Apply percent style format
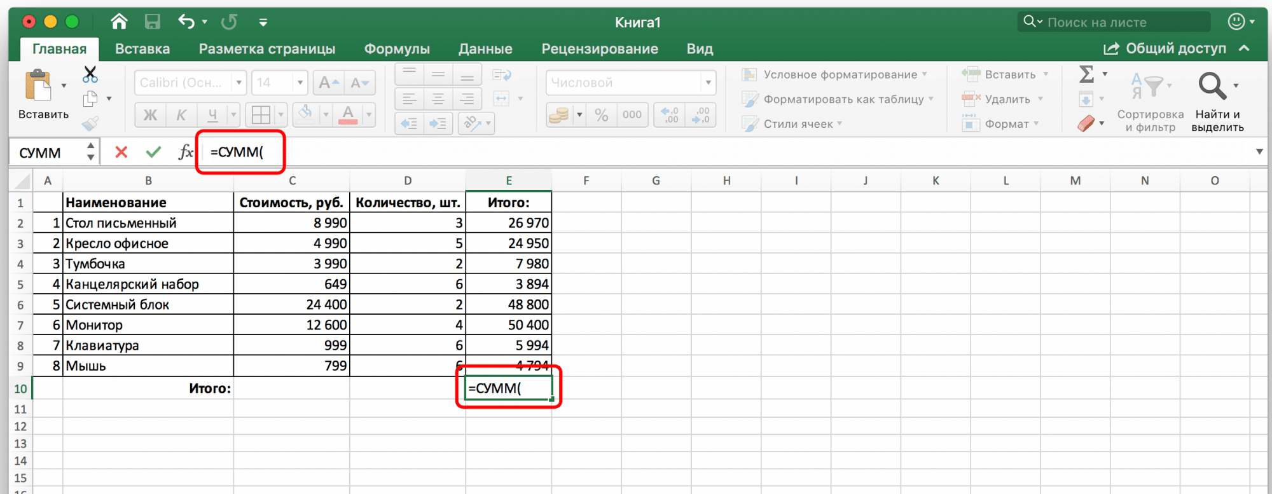Screen dimensions: 1272x494 [602, 115]
